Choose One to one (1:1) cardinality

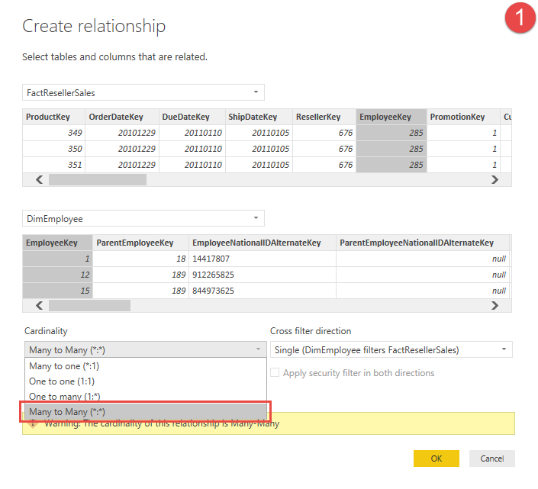[146, 381]
